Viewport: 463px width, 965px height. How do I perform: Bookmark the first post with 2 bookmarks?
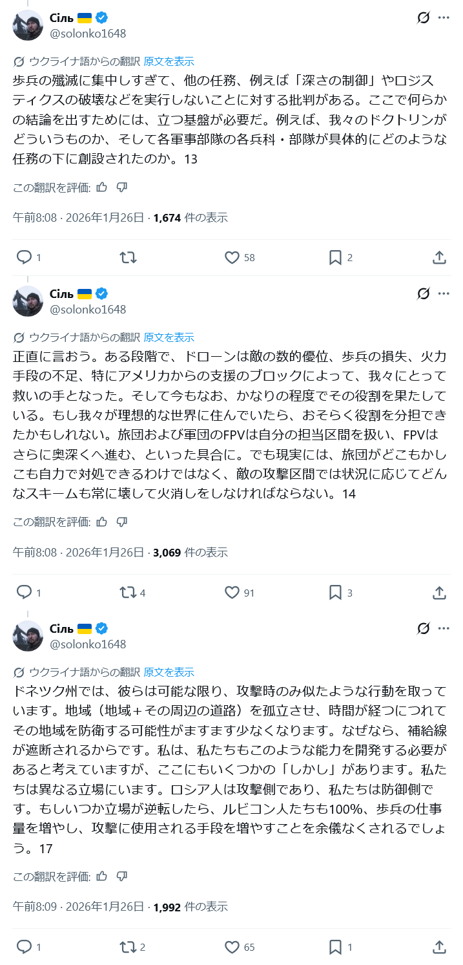[335, 257]
